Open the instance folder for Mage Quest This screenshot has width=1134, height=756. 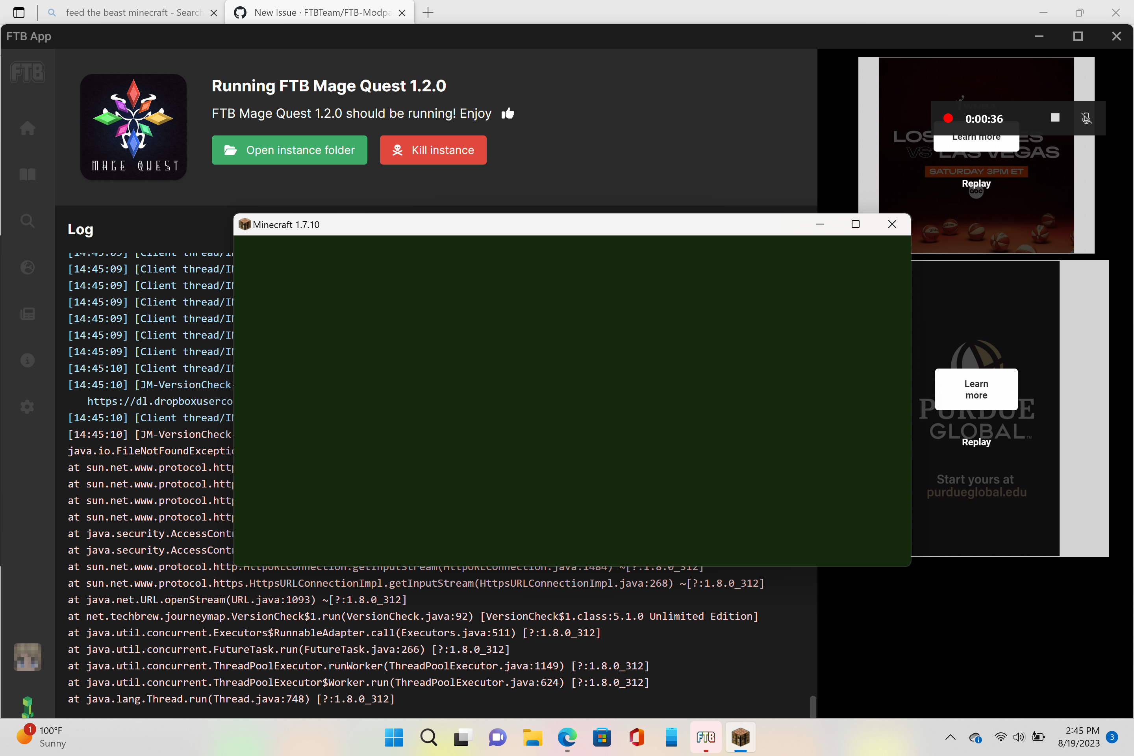pyautogui.click(x=289, y=150)
